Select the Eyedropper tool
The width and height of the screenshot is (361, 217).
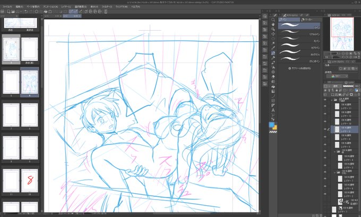(x=273, y=48)
